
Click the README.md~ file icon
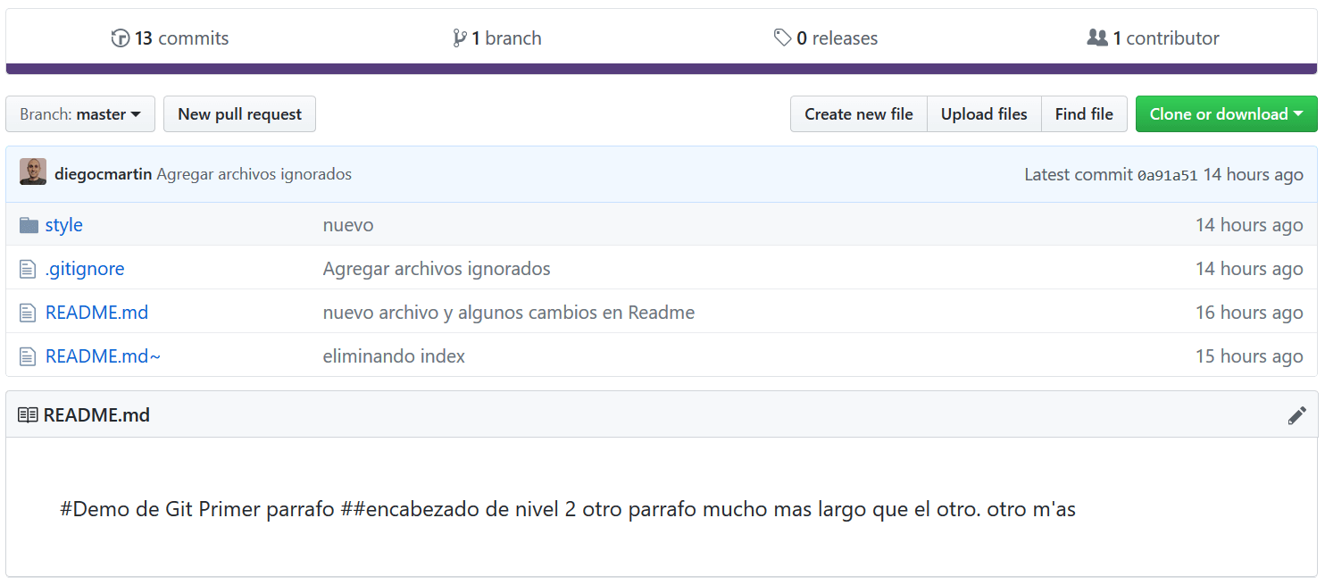click(26, 355)
